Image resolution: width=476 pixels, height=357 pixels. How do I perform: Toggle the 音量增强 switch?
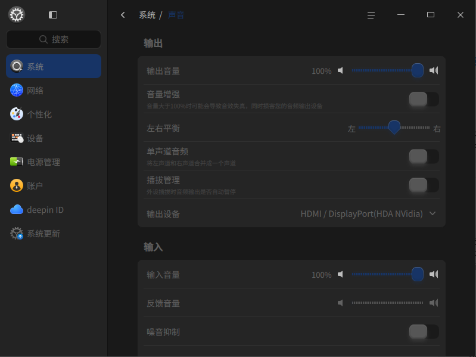(x=424, y=100)
